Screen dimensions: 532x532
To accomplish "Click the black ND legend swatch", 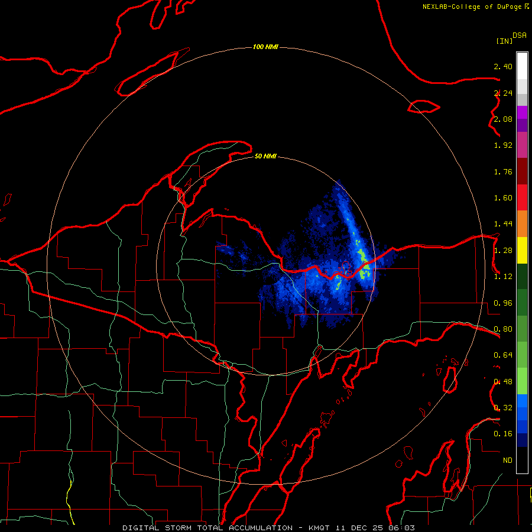I will (522, 460).
